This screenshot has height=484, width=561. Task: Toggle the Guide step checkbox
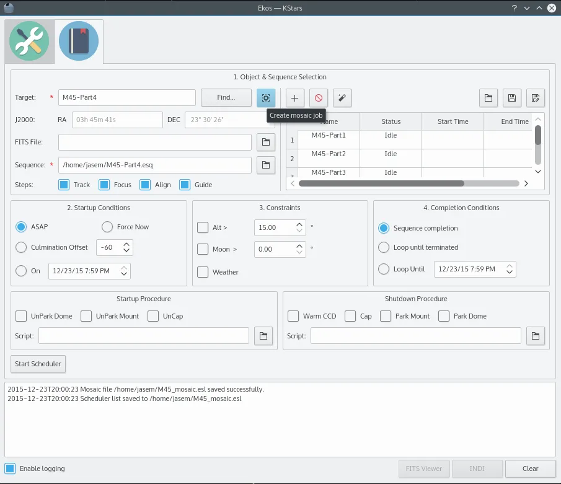(185, 185)
